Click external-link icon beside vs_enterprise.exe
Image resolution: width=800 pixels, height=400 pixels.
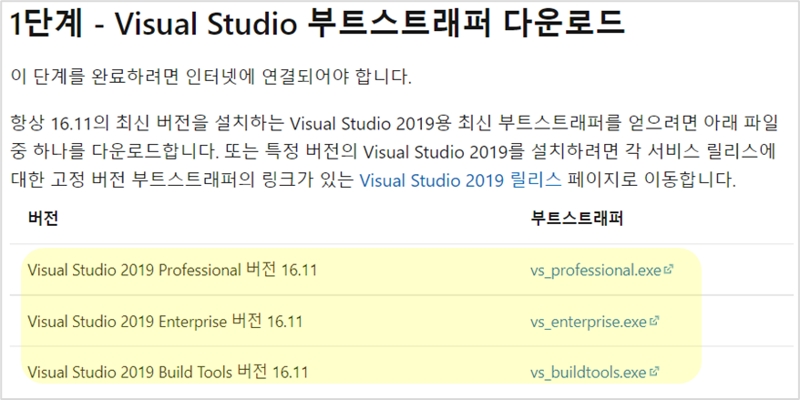654,321
